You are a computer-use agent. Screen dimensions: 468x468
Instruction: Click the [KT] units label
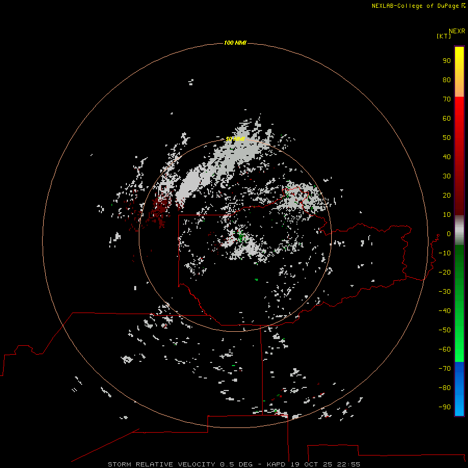(444, 36)
